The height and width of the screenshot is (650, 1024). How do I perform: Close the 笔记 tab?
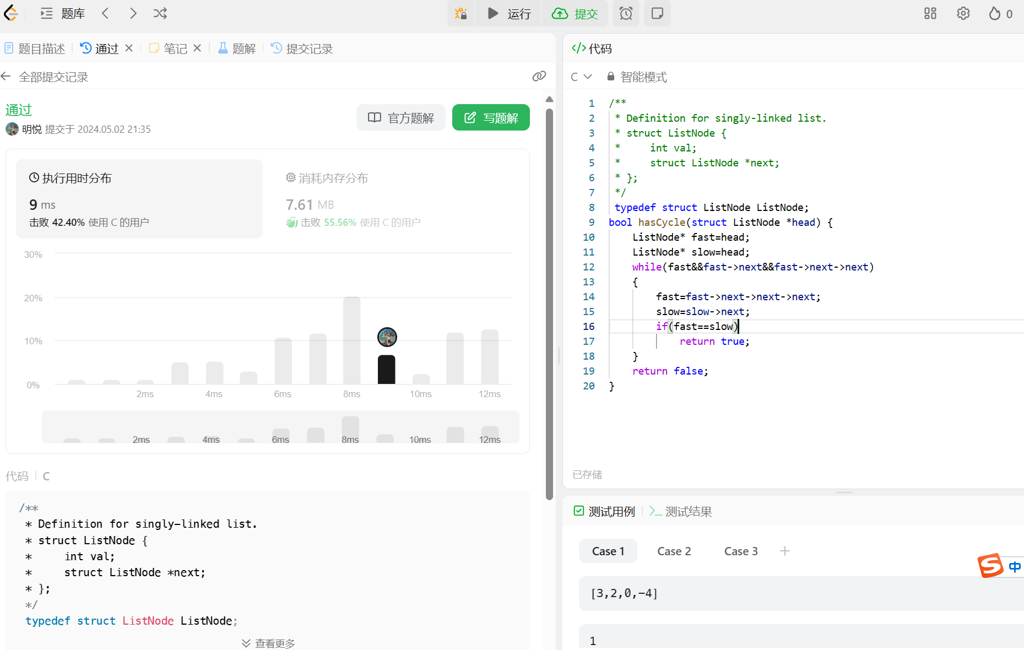click(x=197, y=48)
